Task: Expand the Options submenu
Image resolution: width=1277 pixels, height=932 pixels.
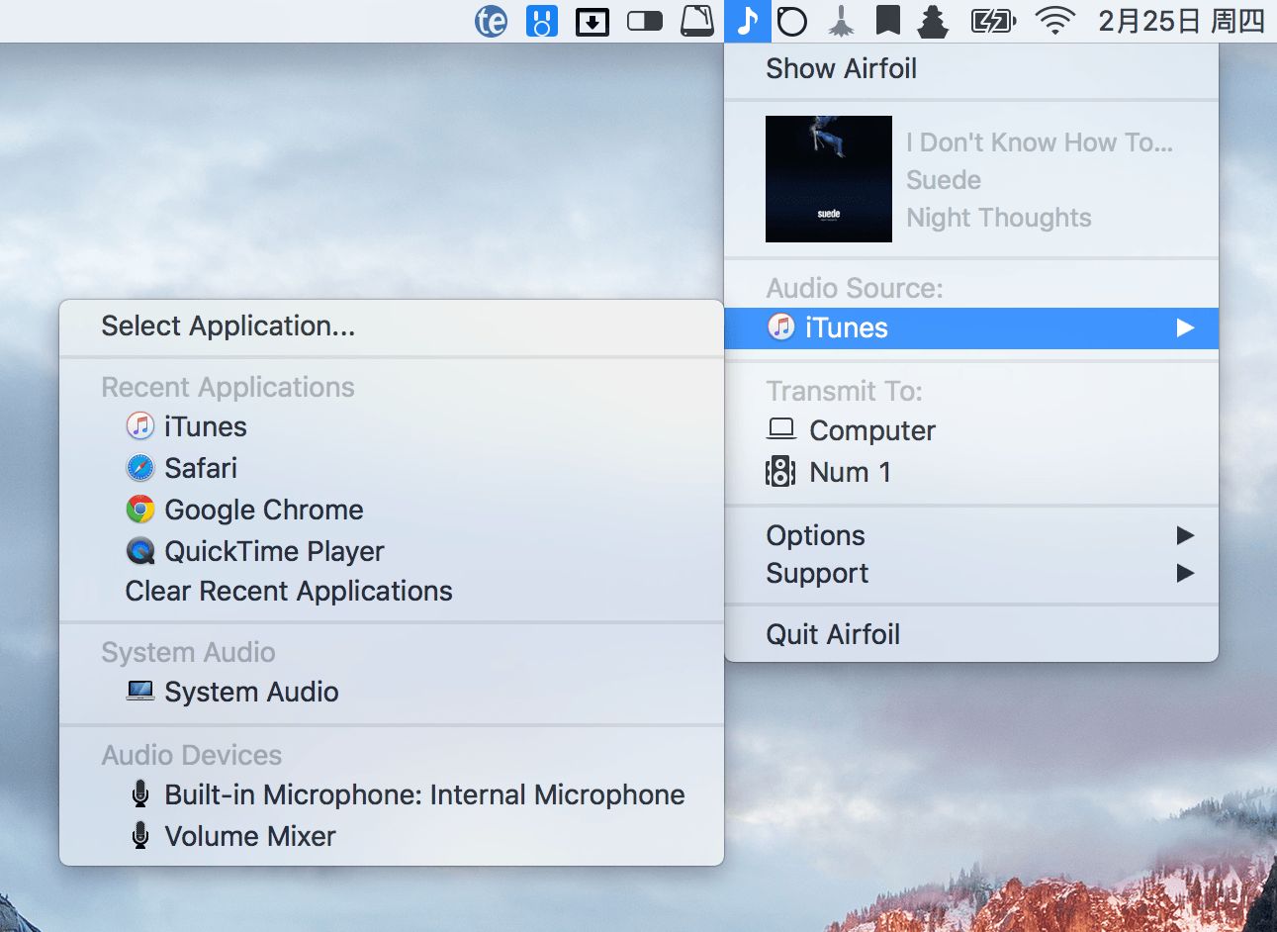Action: (x=971, y=535)
